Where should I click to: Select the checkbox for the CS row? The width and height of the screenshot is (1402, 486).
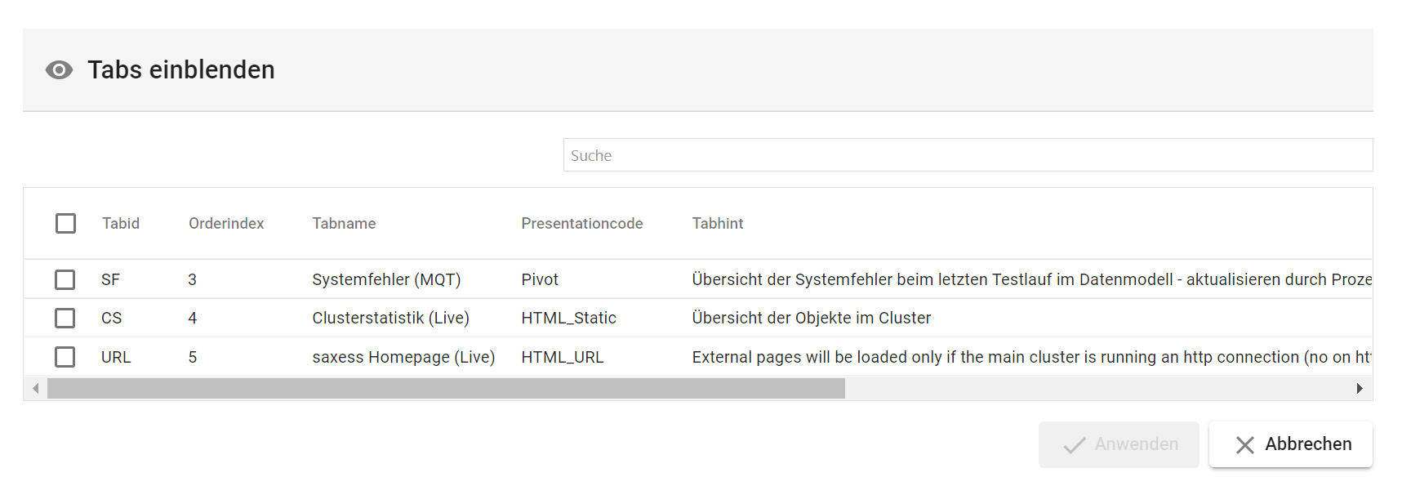pyautogui.click(x=65, y=318)
